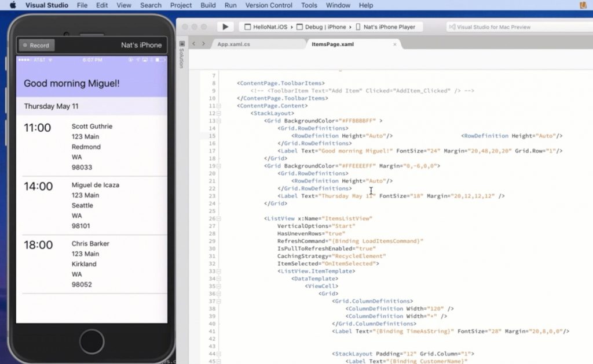
Task: Open the Edit menu
Action: [x=102, y=5]
